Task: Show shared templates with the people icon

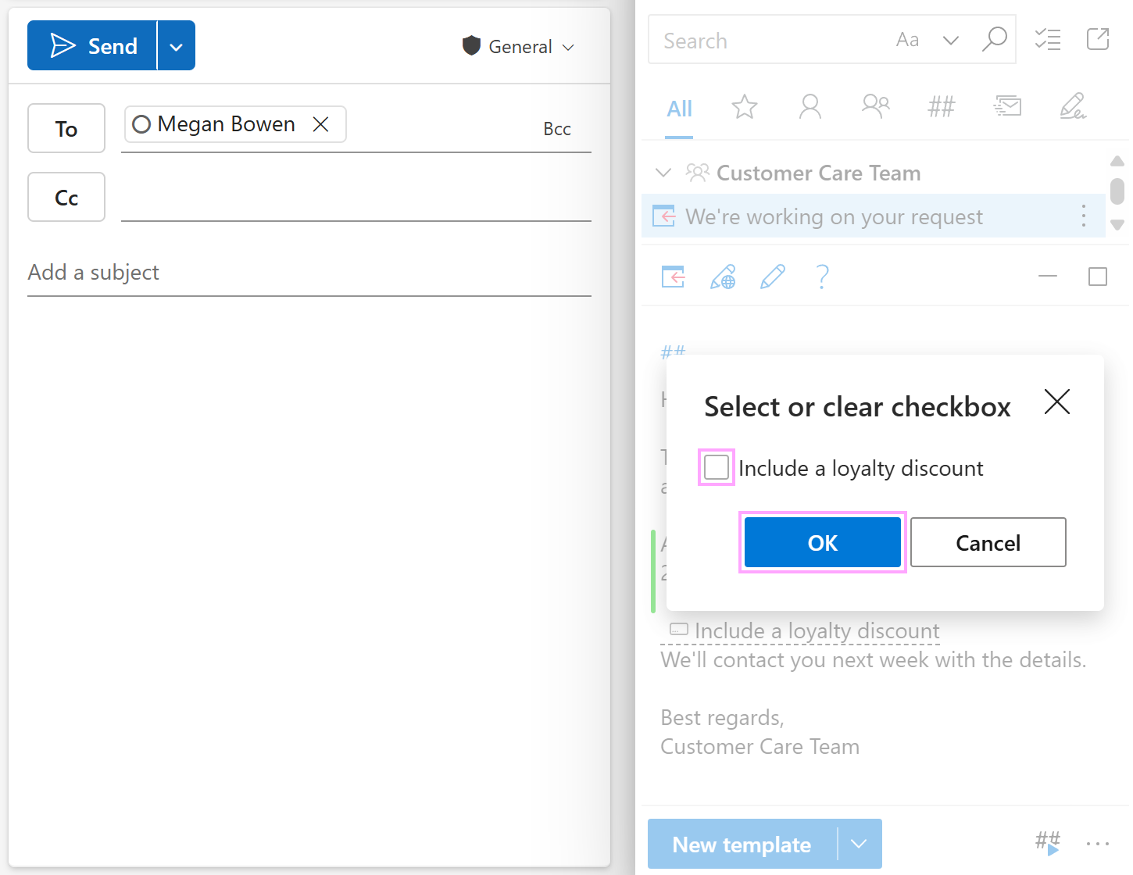Action: tap(875, 107)
